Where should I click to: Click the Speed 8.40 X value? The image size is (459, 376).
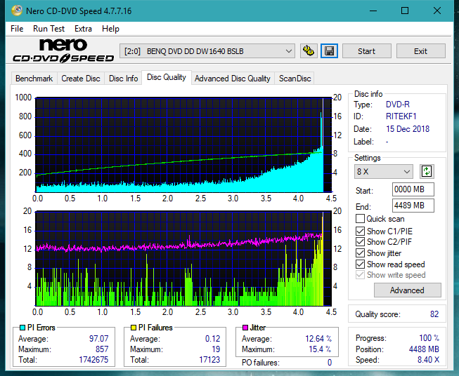click(428, 360)
